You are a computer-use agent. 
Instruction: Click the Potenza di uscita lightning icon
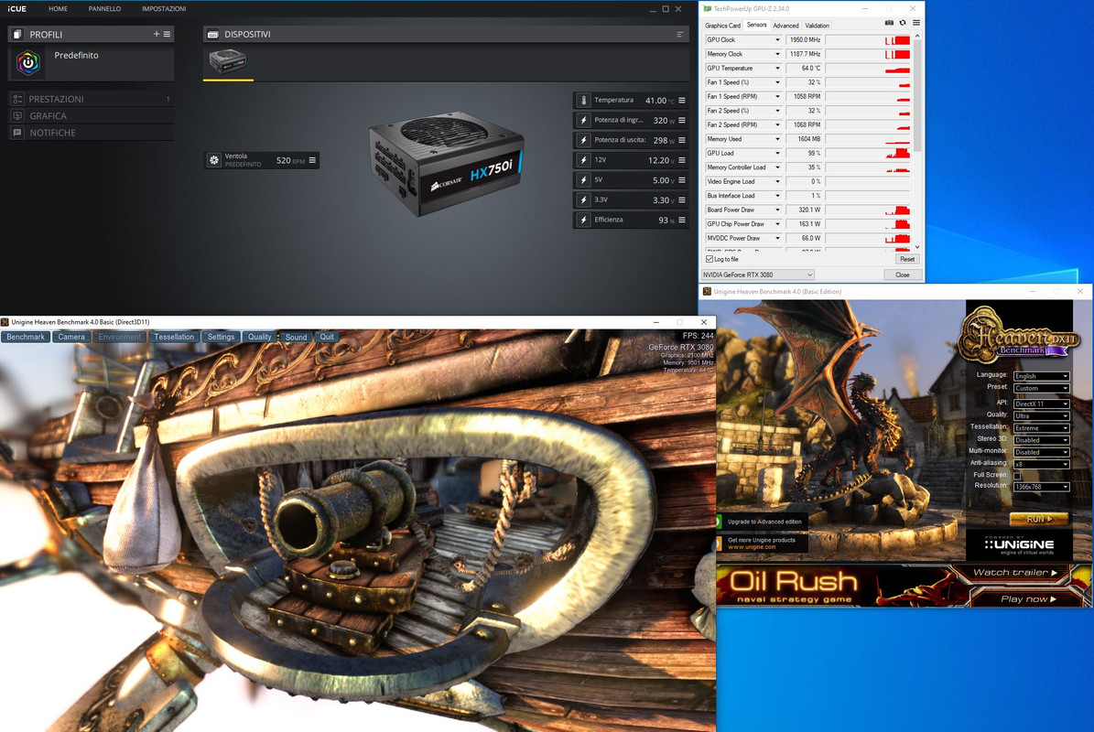584,140
